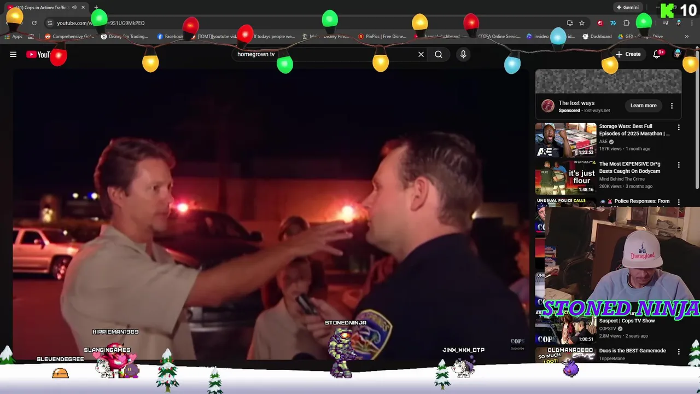Open the YouTube notifications bell
Screen dimensions: 700x394
point(657,54)
